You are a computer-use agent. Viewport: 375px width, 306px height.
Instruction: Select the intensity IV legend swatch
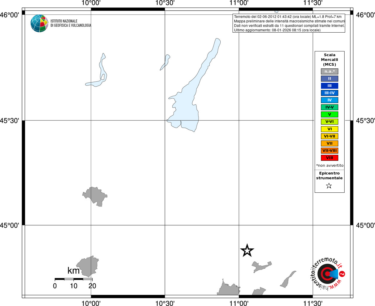coord(330,100)
